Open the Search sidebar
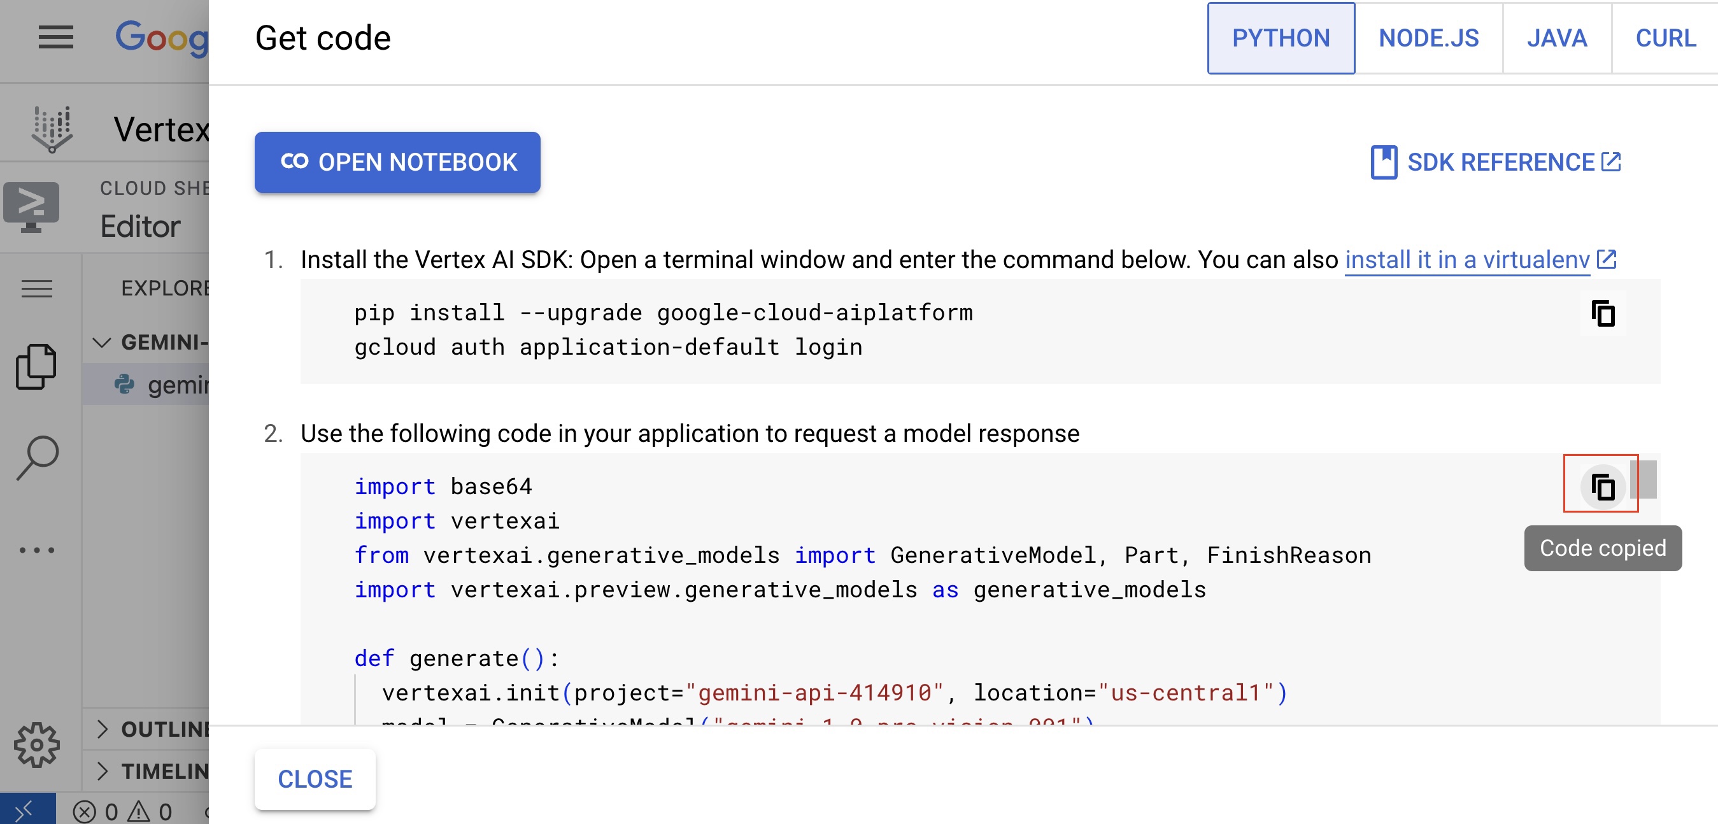 coord(37,456)
